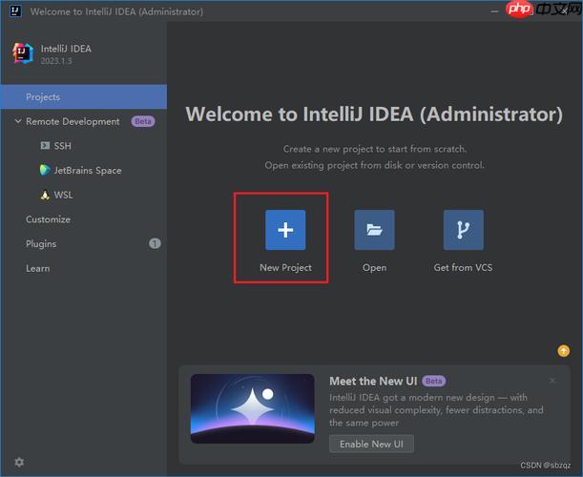Dismiss the Meet the New UI banner
Screen dimensions: 583x477
tap(552, 381)
